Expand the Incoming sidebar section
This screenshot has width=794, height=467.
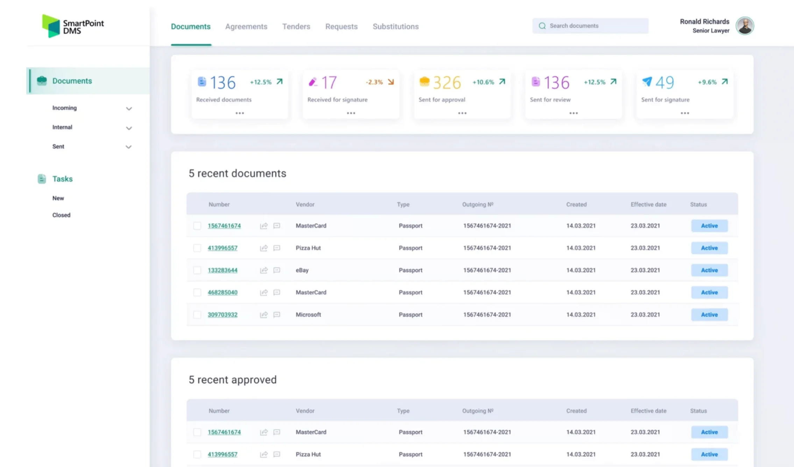[129, 108]
